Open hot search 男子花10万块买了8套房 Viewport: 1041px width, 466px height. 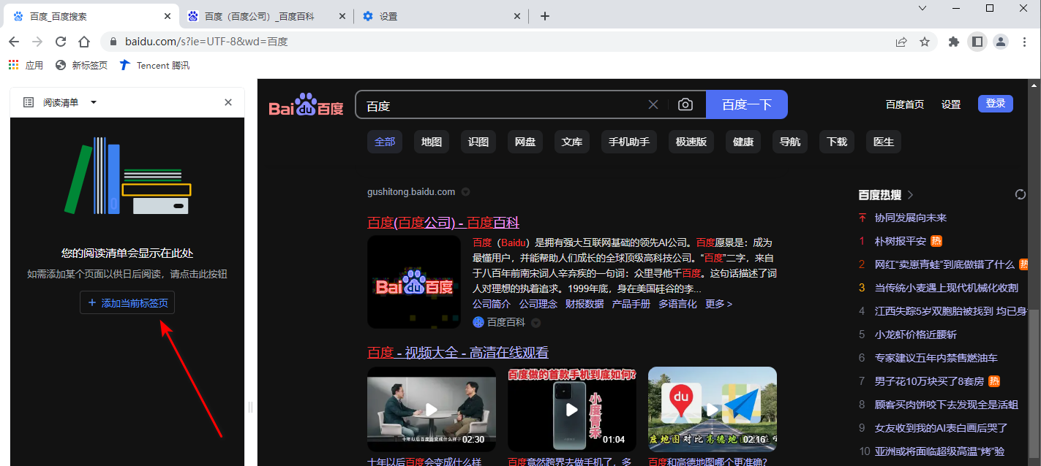(929, 381)
